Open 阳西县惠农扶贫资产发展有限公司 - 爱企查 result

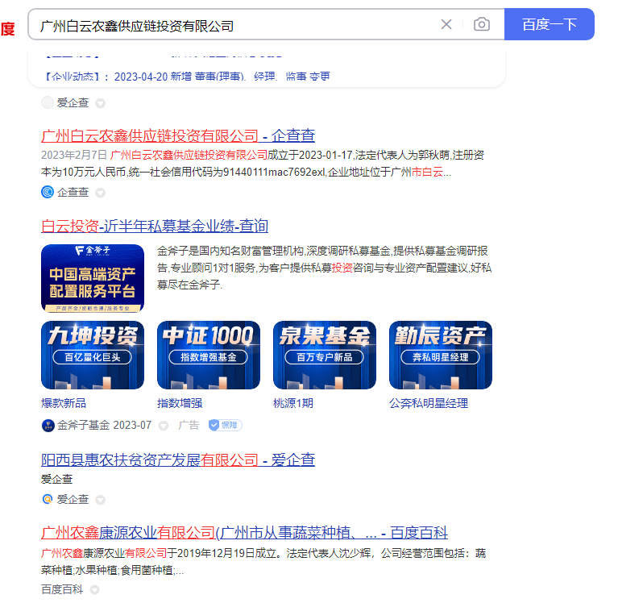178,460
